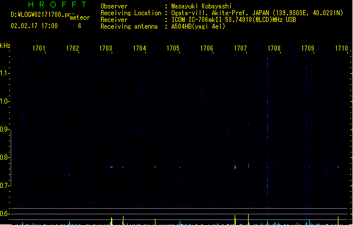Click the 'Receiver' field label
353x225 pixels.
click(x=114, y=20)
